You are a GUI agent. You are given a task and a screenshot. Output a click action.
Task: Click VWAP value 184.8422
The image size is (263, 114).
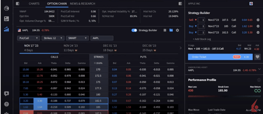pyautogui.click(x=49, y=12)
